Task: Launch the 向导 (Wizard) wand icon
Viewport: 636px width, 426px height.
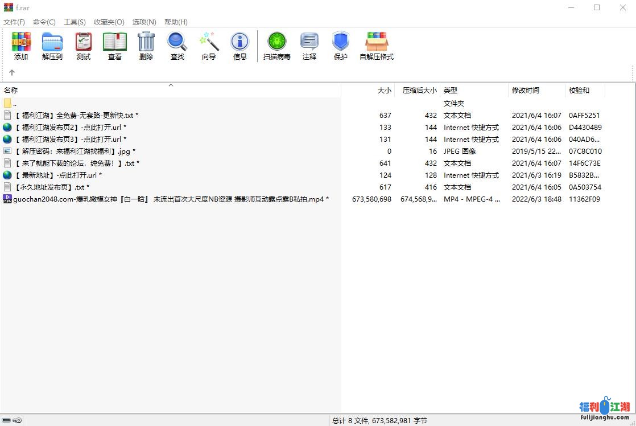Action: [x=209, y=46]
